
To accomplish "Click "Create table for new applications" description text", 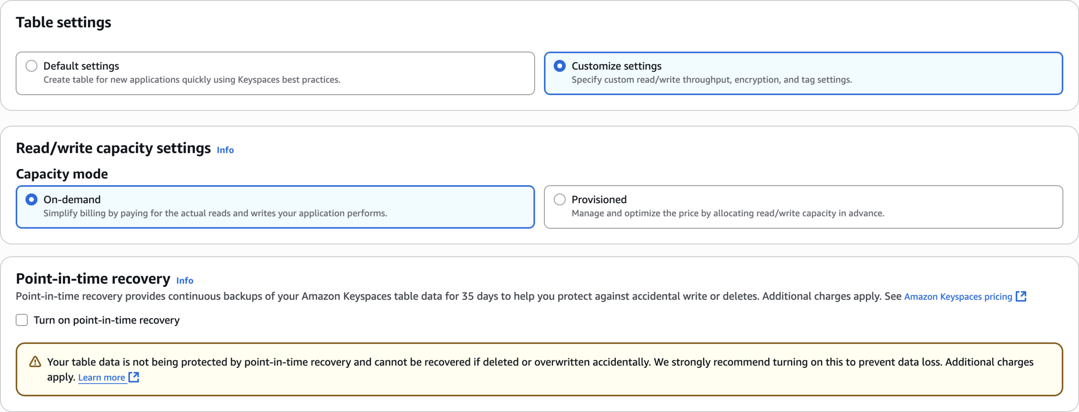I will 192,80.
